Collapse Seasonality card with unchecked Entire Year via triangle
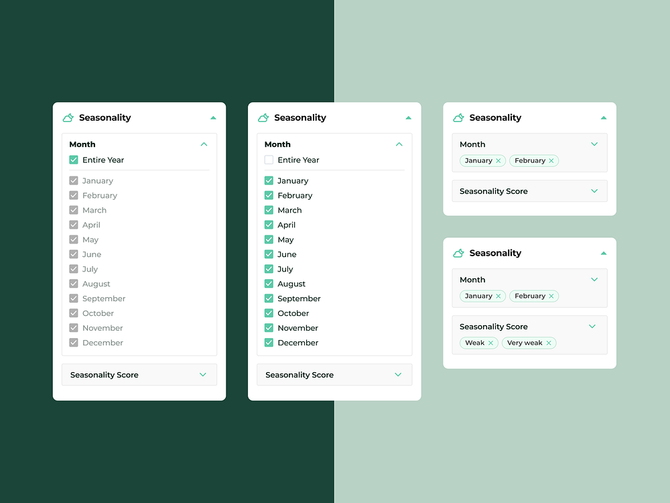The image size is (670, 503). 409,117
